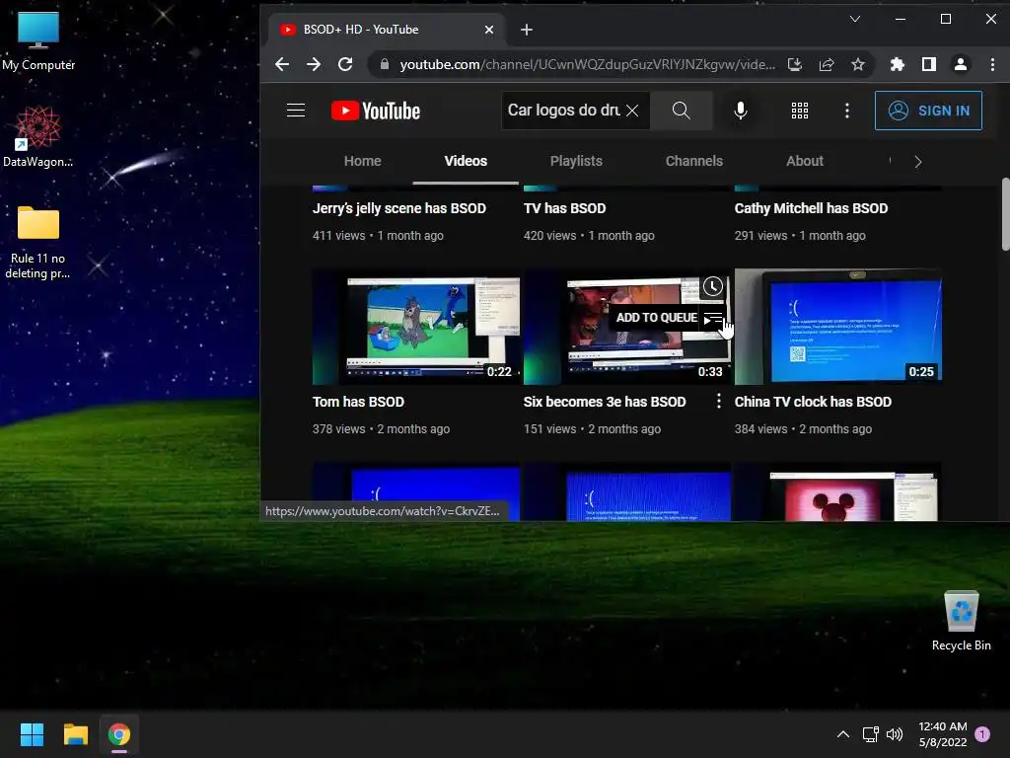Click the YouTube logo
The width and height of the screenshot is (1010, 758).
click(x=376, y=111)
